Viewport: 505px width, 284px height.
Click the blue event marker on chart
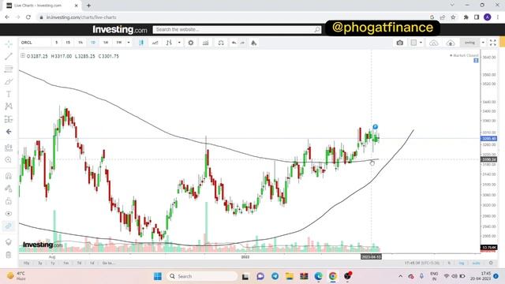point(376,127)
